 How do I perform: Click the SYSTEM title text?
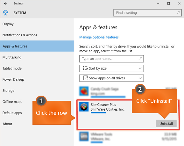tap(20, 13)
